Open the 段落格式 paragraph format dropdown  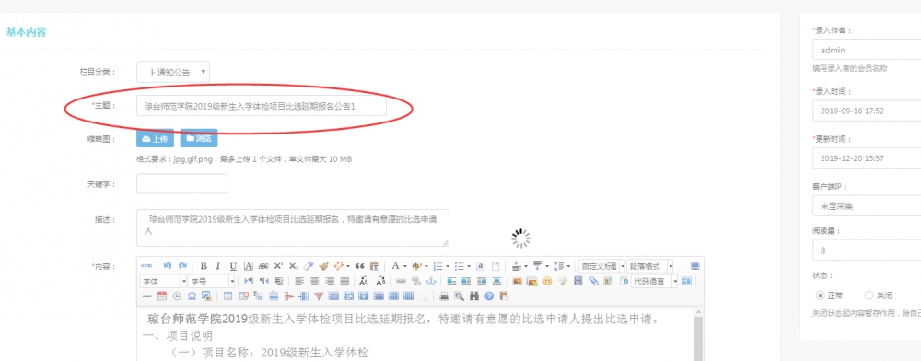tap(650, 266)
